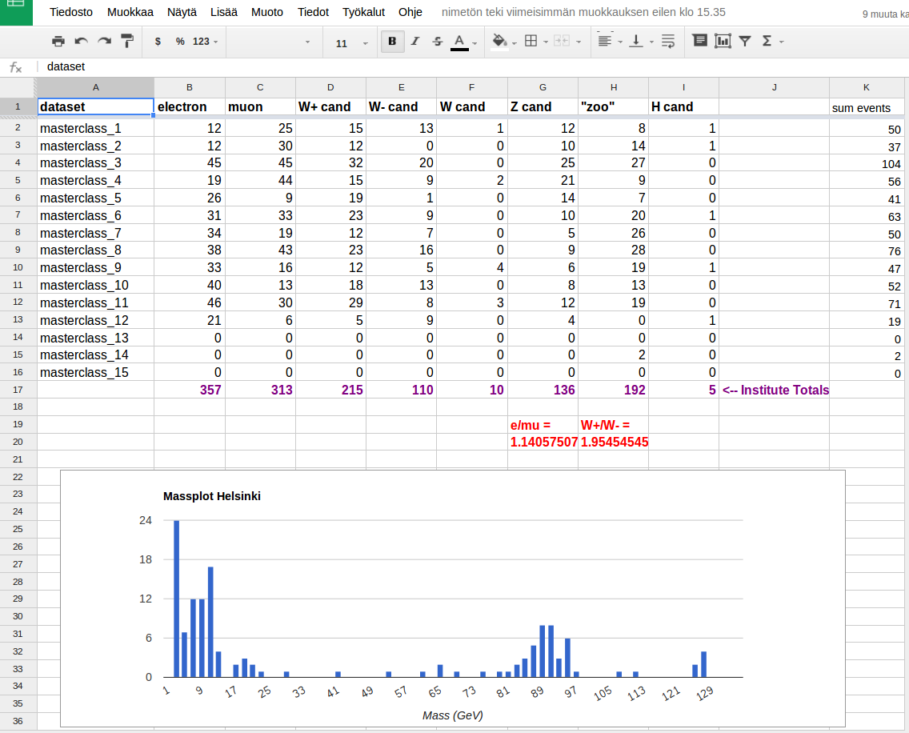This screenshot has width=909, height=733.
Task: Open the Työkalut menu
Action: point(363,12)
